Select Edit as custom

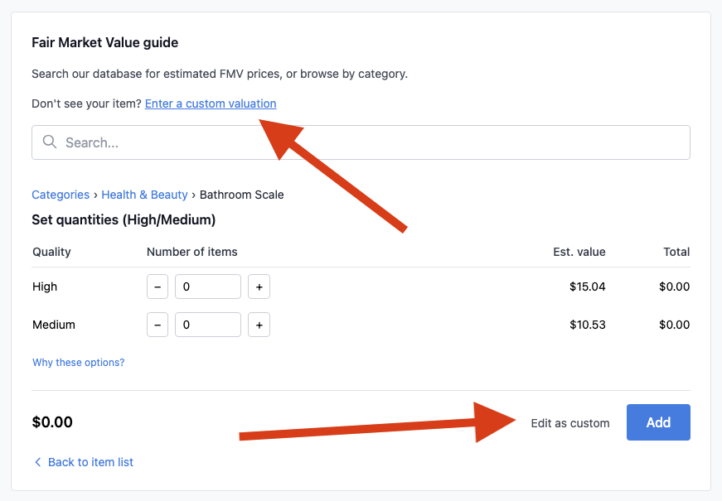coord(570,422)
